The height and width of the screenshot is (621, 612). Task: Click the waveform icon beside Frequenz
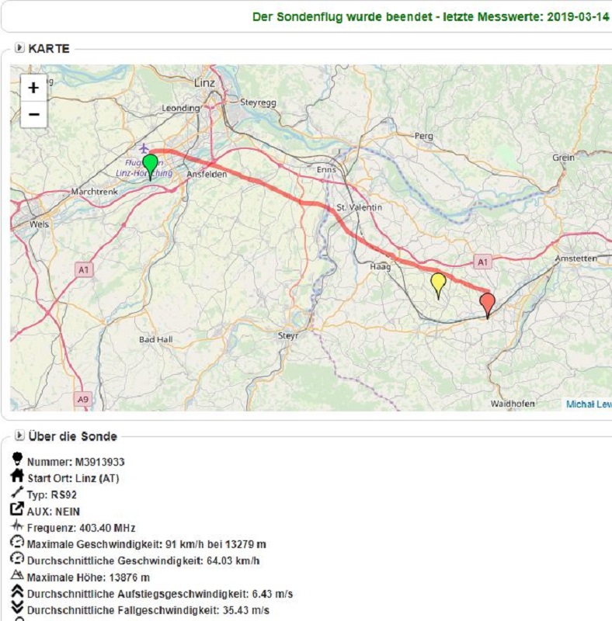pyautogui.click(x=17, y=526)
